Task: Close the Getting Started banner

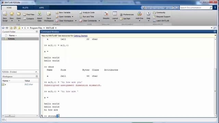Action: point(215,36)
